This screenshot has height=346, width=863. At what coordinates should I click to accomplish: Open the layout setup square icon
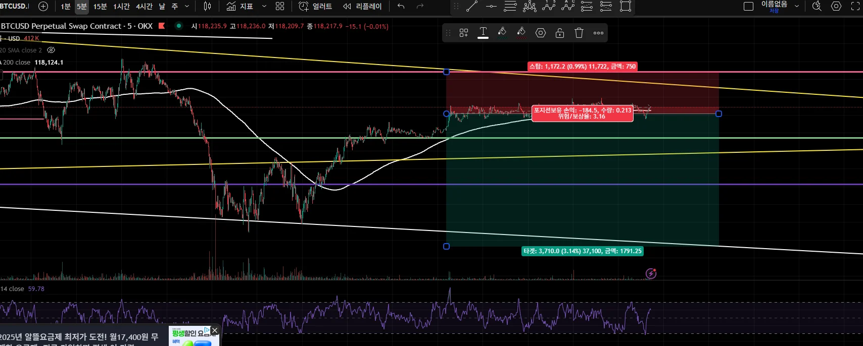coord(749,6)
